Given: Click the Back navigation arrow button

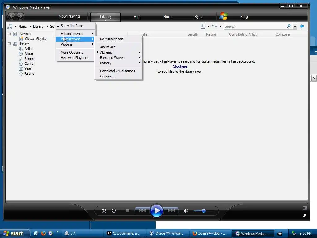Looking at the screenshot, I should click(x=12, y=16).
